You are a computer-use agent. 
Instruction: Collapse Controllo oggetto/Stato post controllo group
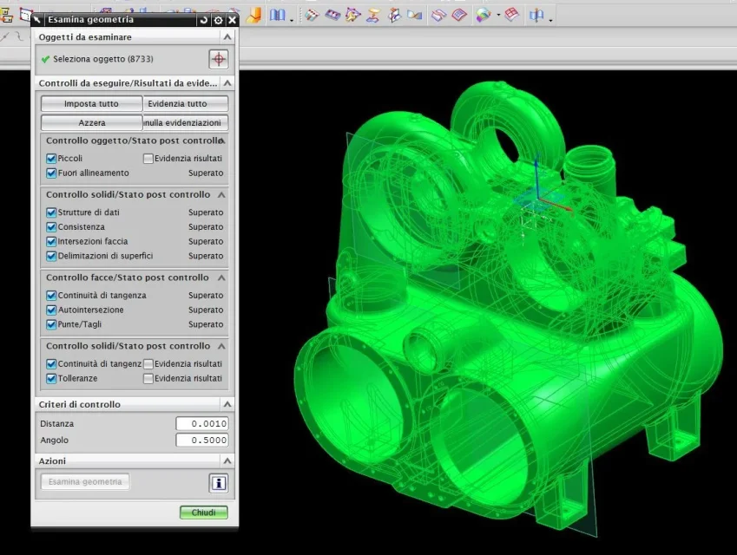tap(222, 140)
